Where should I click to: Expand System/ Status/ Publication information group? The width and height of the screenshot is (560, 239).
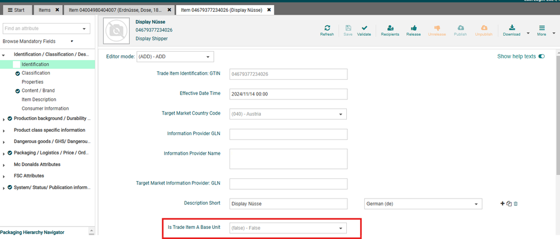3,189
